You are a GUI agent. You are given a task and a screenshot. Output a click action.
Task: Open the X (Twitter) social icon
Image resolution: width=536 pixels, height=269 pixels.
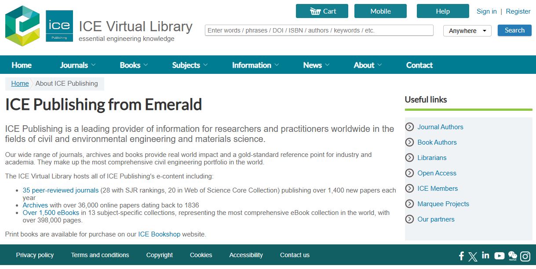coord(473,256)
